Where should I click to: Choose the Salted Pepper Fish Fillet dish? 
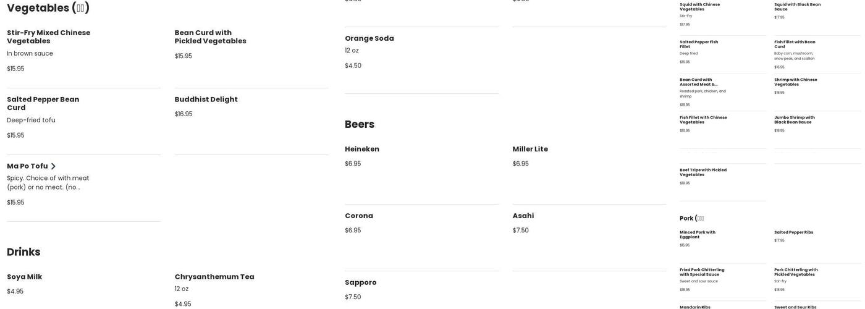(698, 44)
